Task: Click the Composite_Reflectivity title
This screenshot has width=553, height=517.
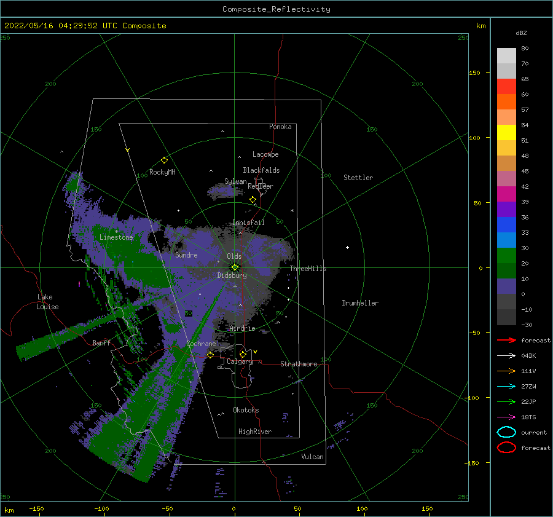Action: coord(276,9)
